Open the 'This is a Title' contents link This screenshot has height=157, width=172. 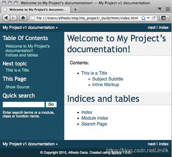(94, 73)
